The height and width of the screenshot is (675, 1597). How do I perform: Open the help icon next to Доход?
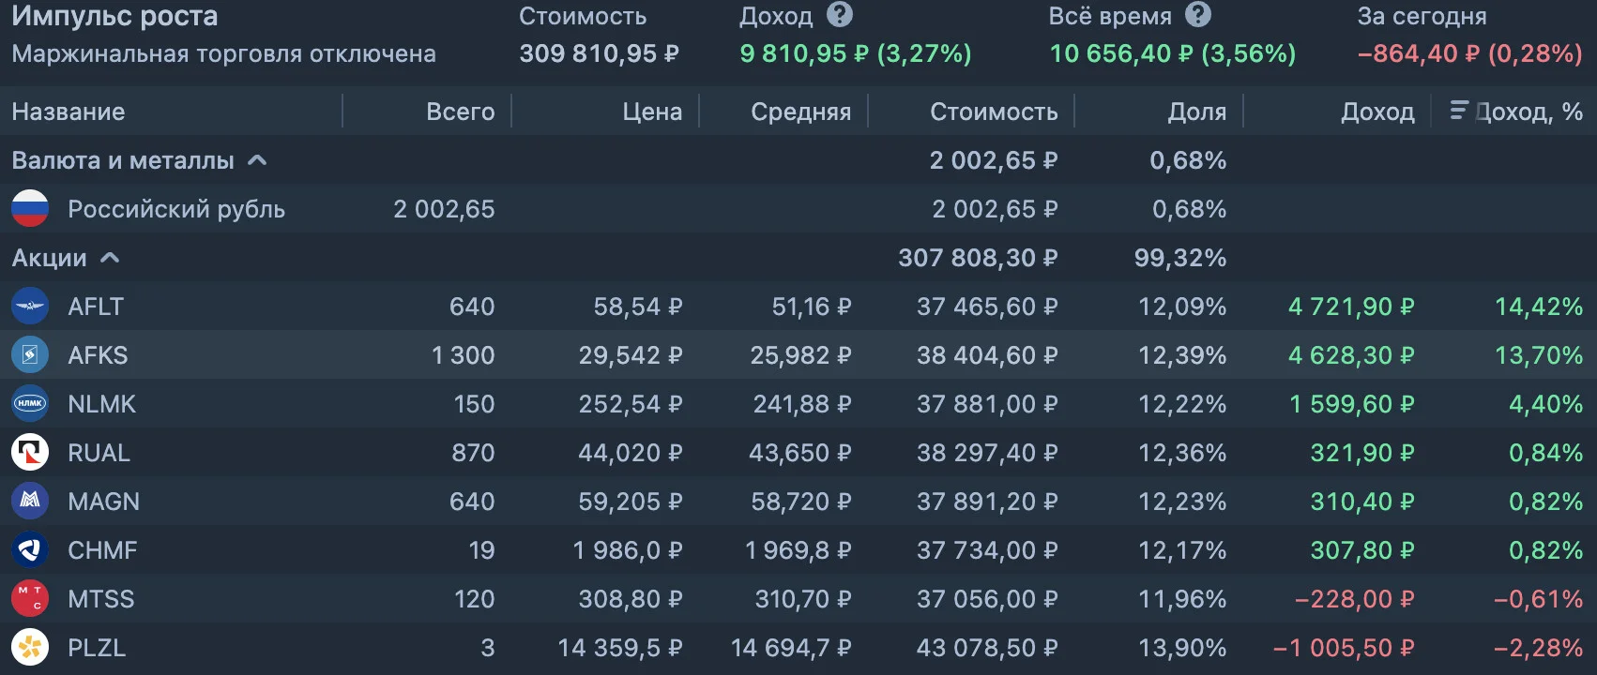click(840, 14)
